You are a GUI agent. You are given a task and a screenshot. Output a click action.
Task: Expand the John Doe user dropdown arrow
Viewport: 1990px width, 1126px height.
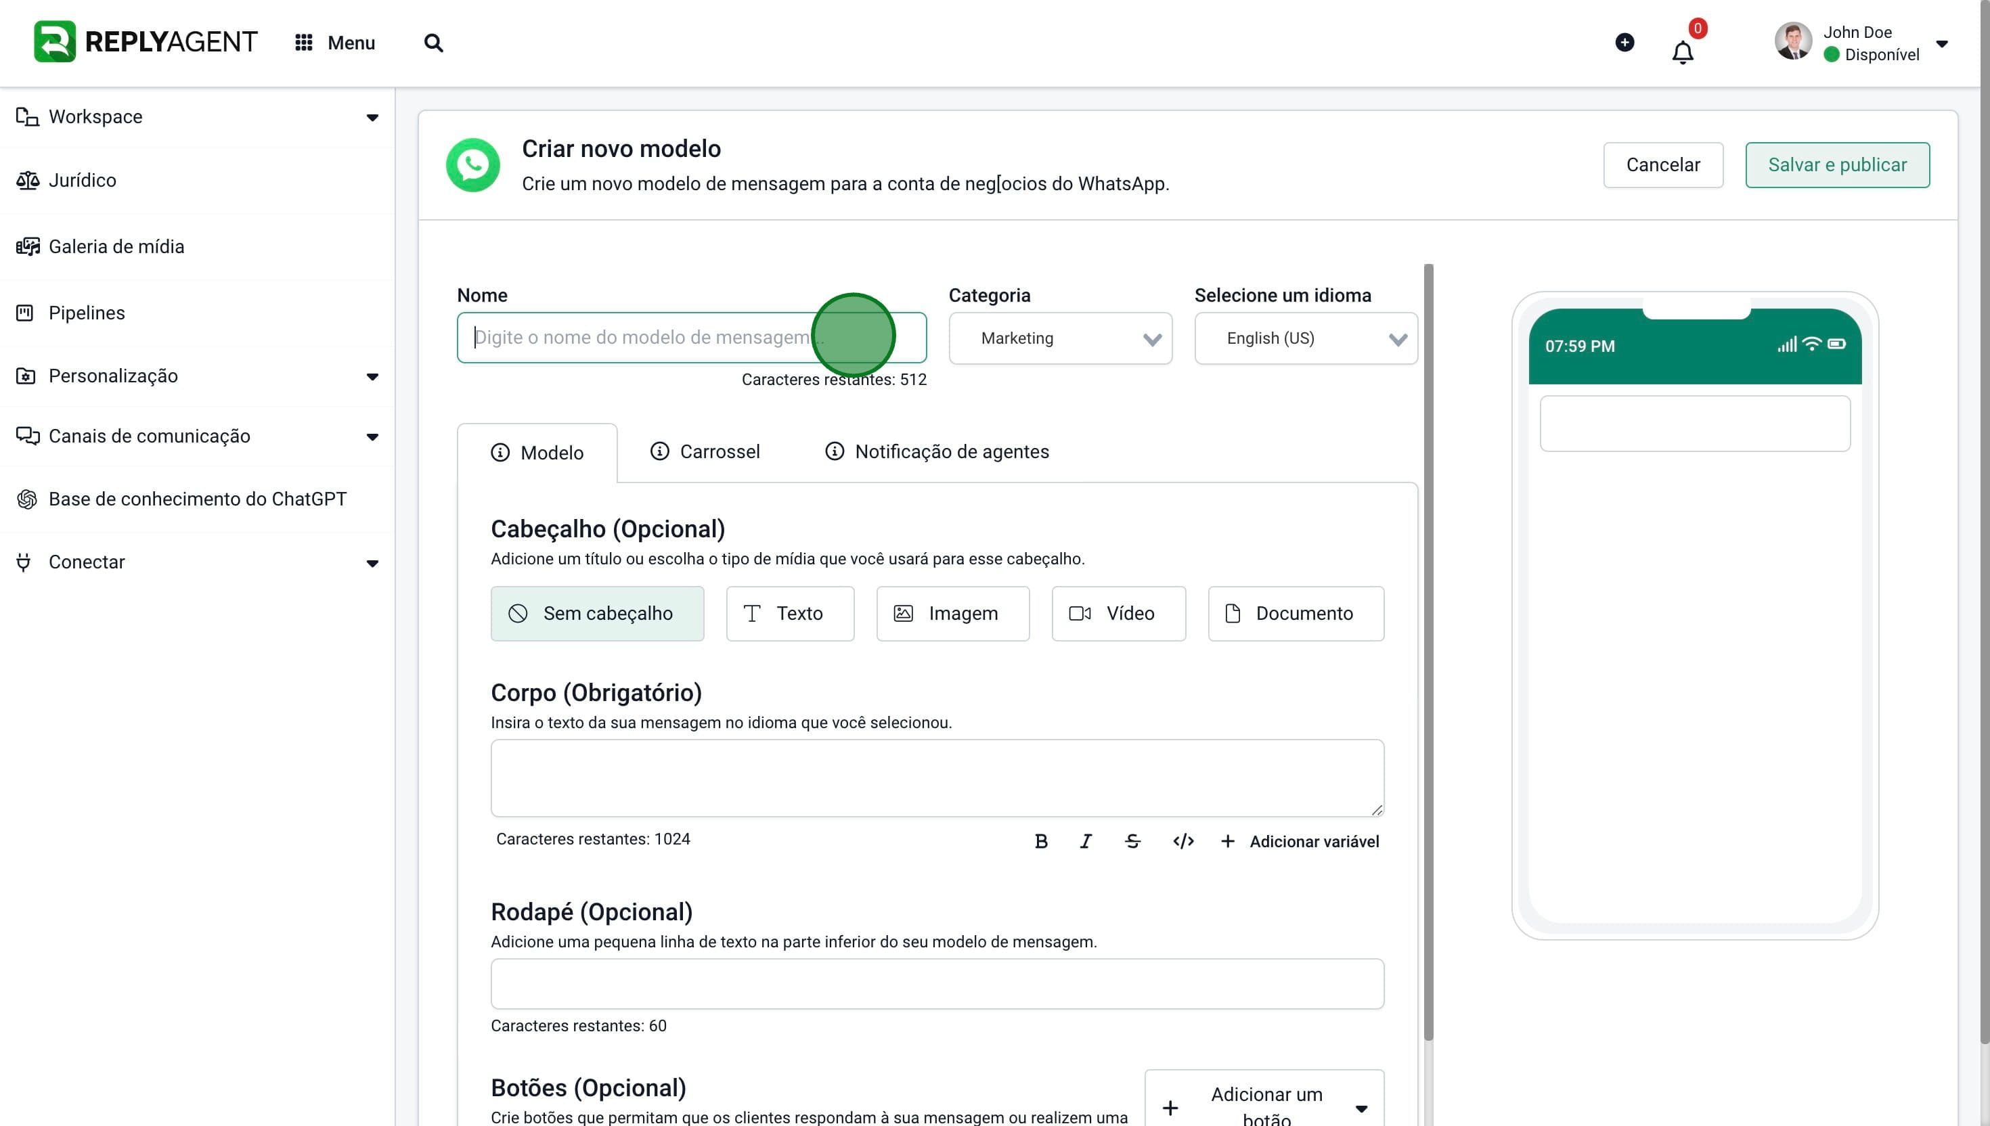point(1941,43)
